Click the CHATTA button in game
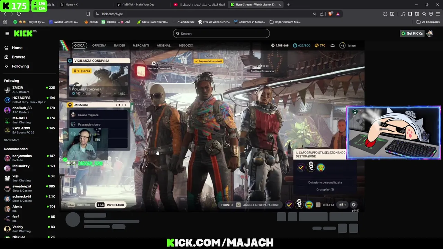This screenshot has height=249, width=443. point(325,205)
